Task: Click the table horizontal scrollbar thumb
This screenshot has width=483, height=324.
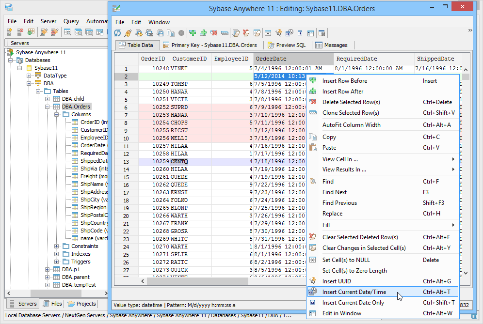Action: (x=197, y=281)
